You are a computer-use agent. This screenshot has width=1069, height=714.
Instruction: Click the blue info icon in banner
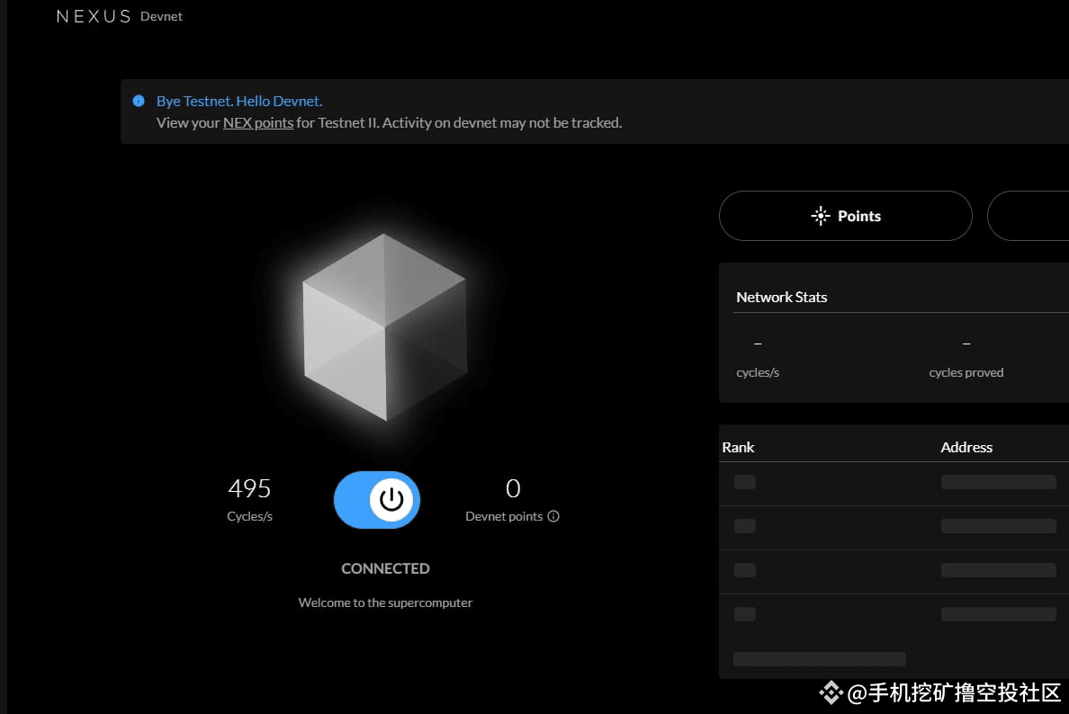click(x=139, y=101)
